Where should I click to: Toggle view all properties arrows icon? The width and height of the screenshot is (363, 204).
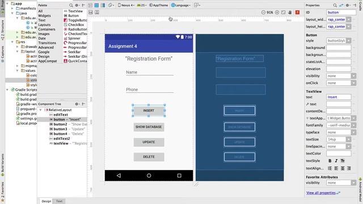341,5
